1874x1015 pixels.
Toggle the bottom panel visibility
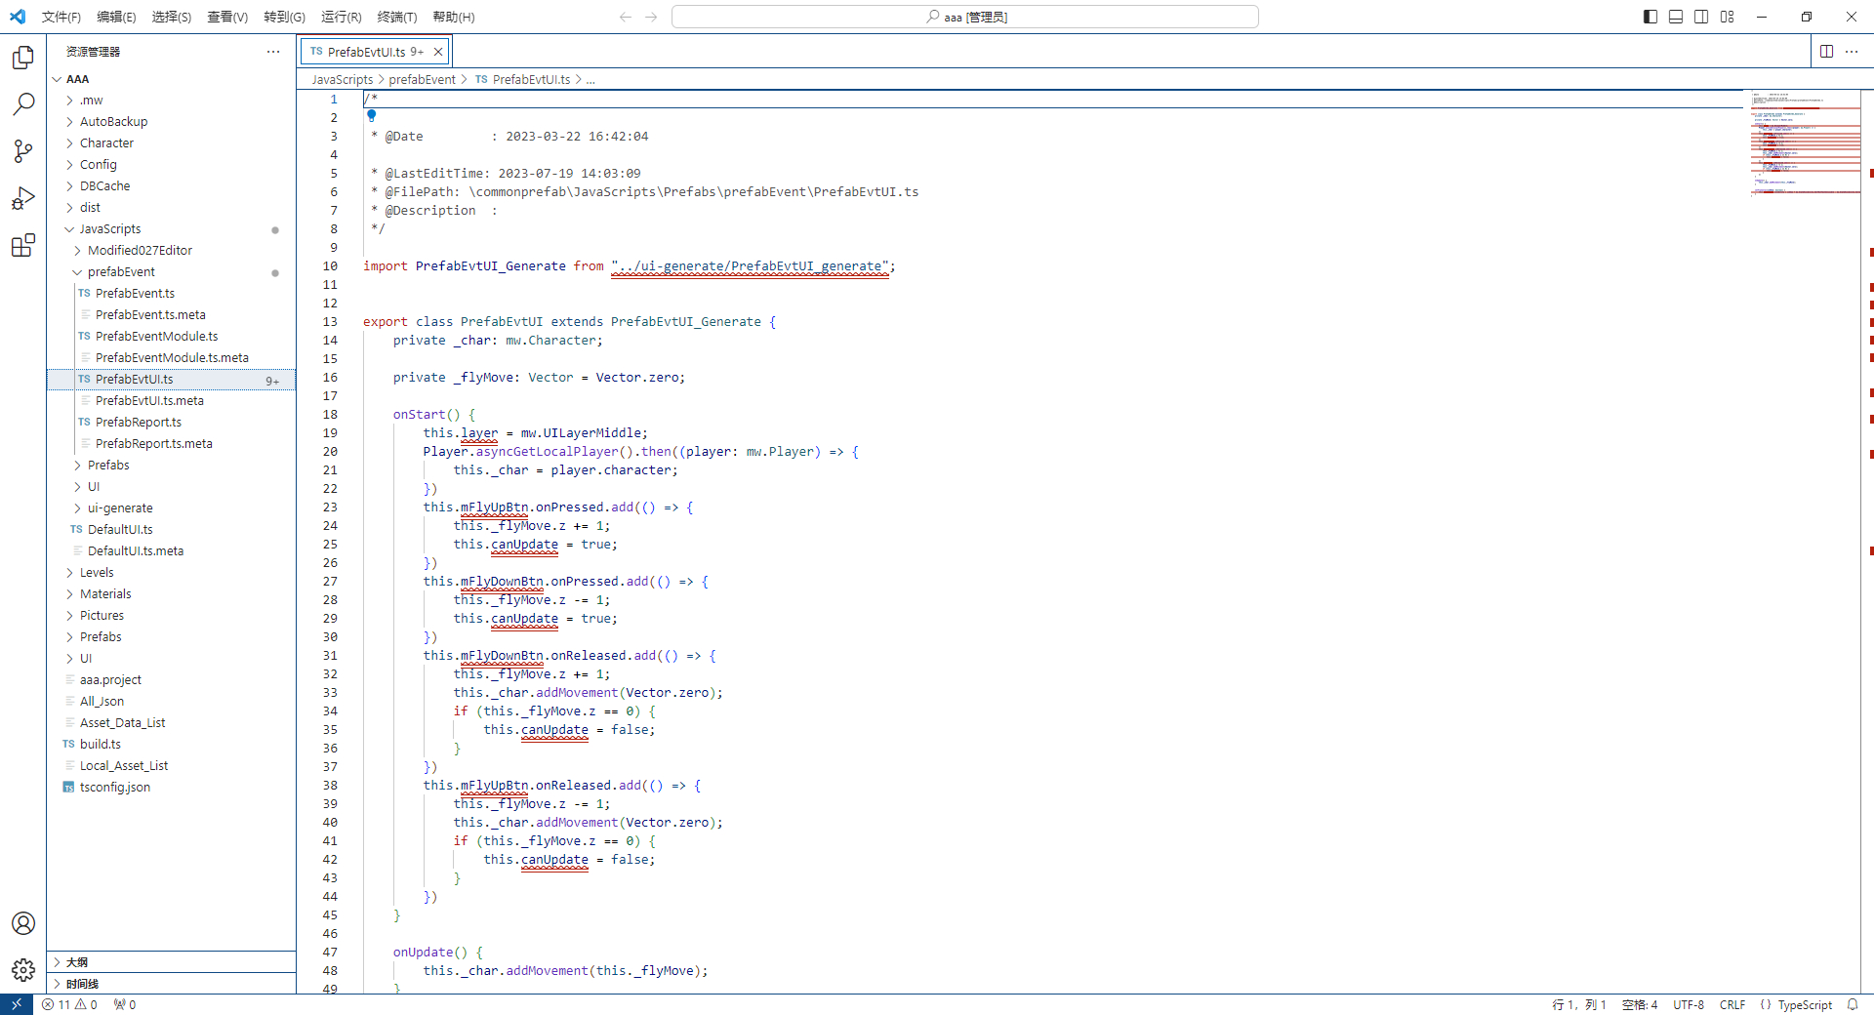[x=1676, y=17]
